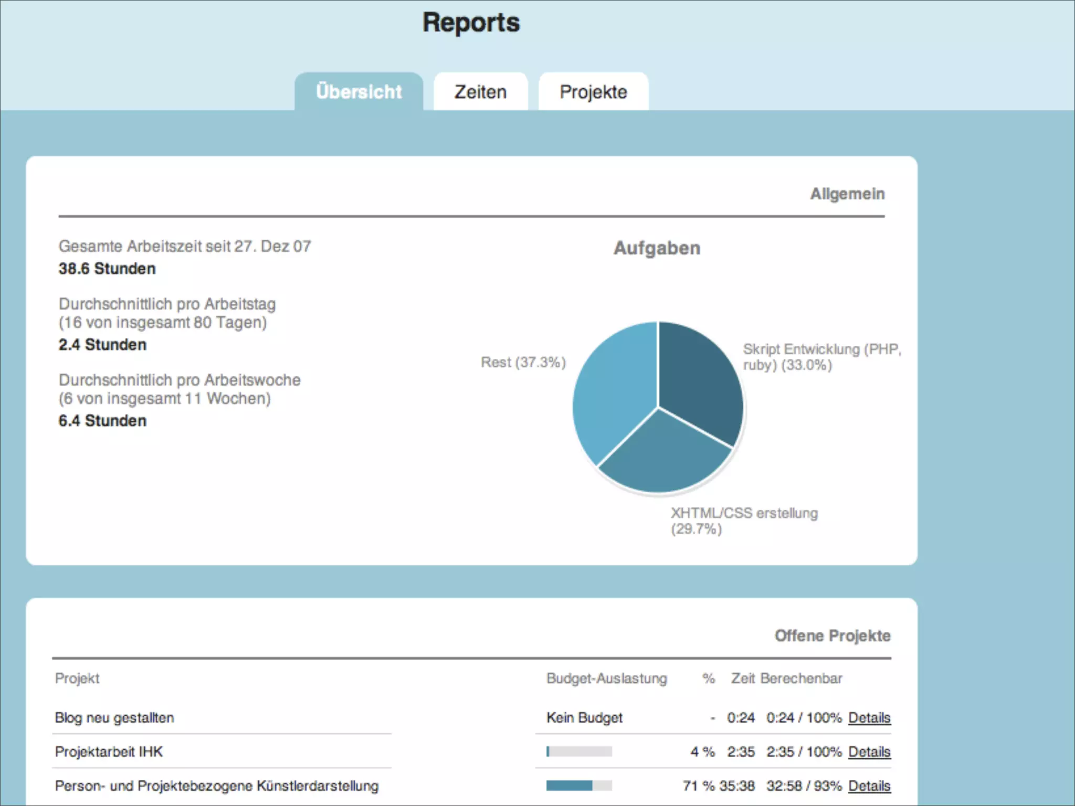This screenshot has width=1075, height=806.
Task: Click Projektarbeit IHK budget progress bar
Action: tap(579, 751)
